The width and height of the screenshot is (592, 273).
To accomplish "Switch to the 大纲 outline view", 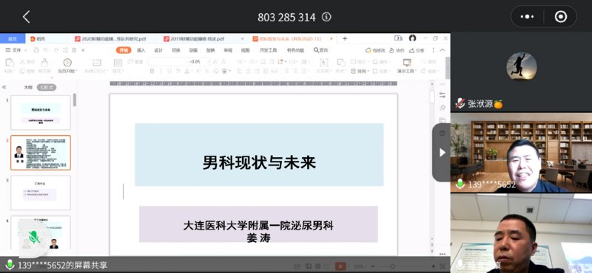I will (28, 87).
